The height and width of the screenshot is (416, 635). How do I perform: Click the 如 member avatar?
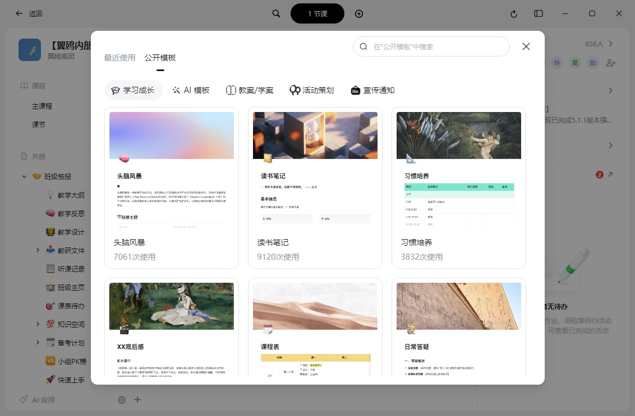click(x=592, y=63)
